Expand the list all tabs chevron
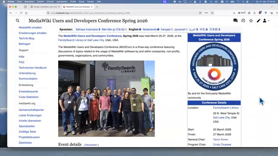Screen dimensions: 278x156 (272, 7)
